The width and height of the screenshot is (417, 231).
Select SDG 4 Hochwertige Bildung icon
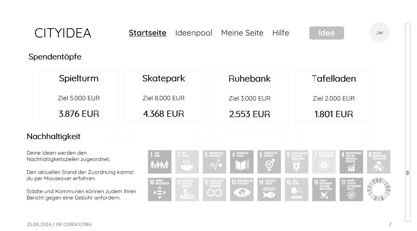coord(241,162)
